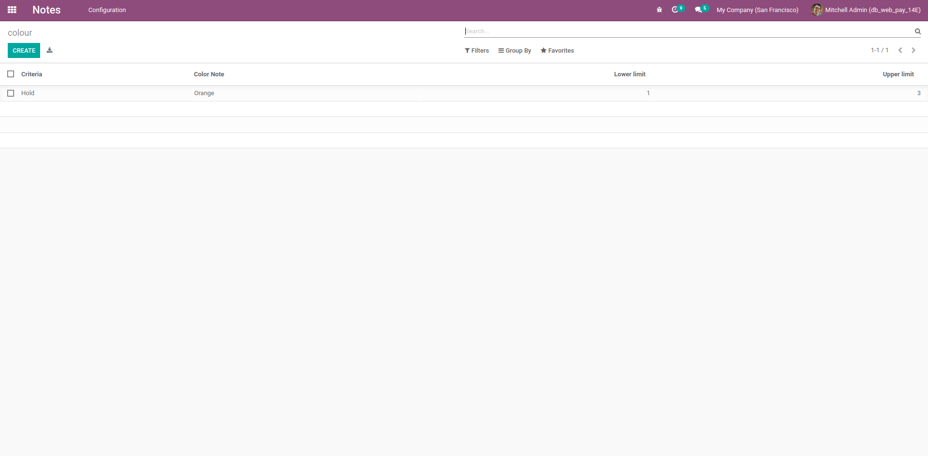Click the import/download records icon

49,50
